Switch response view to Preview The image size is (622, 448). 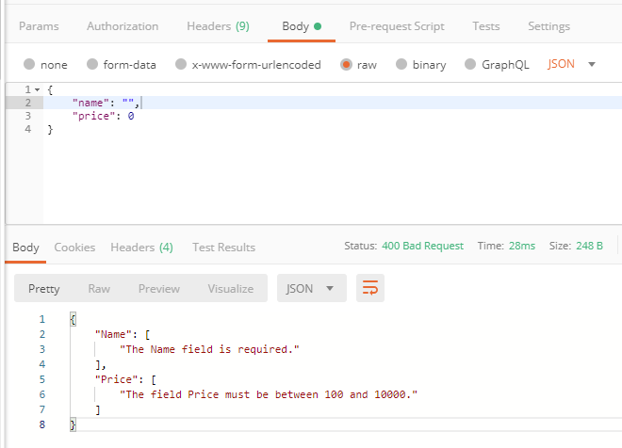pyautogui.click(x=159, y=288)
